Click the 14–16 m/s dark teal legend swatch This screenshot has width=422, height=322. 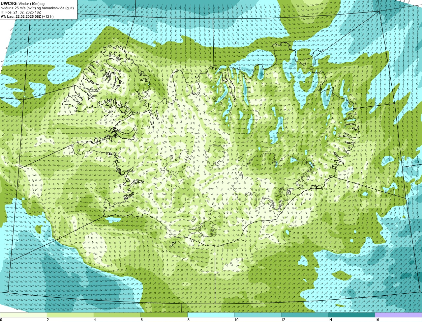coord(352,315)
